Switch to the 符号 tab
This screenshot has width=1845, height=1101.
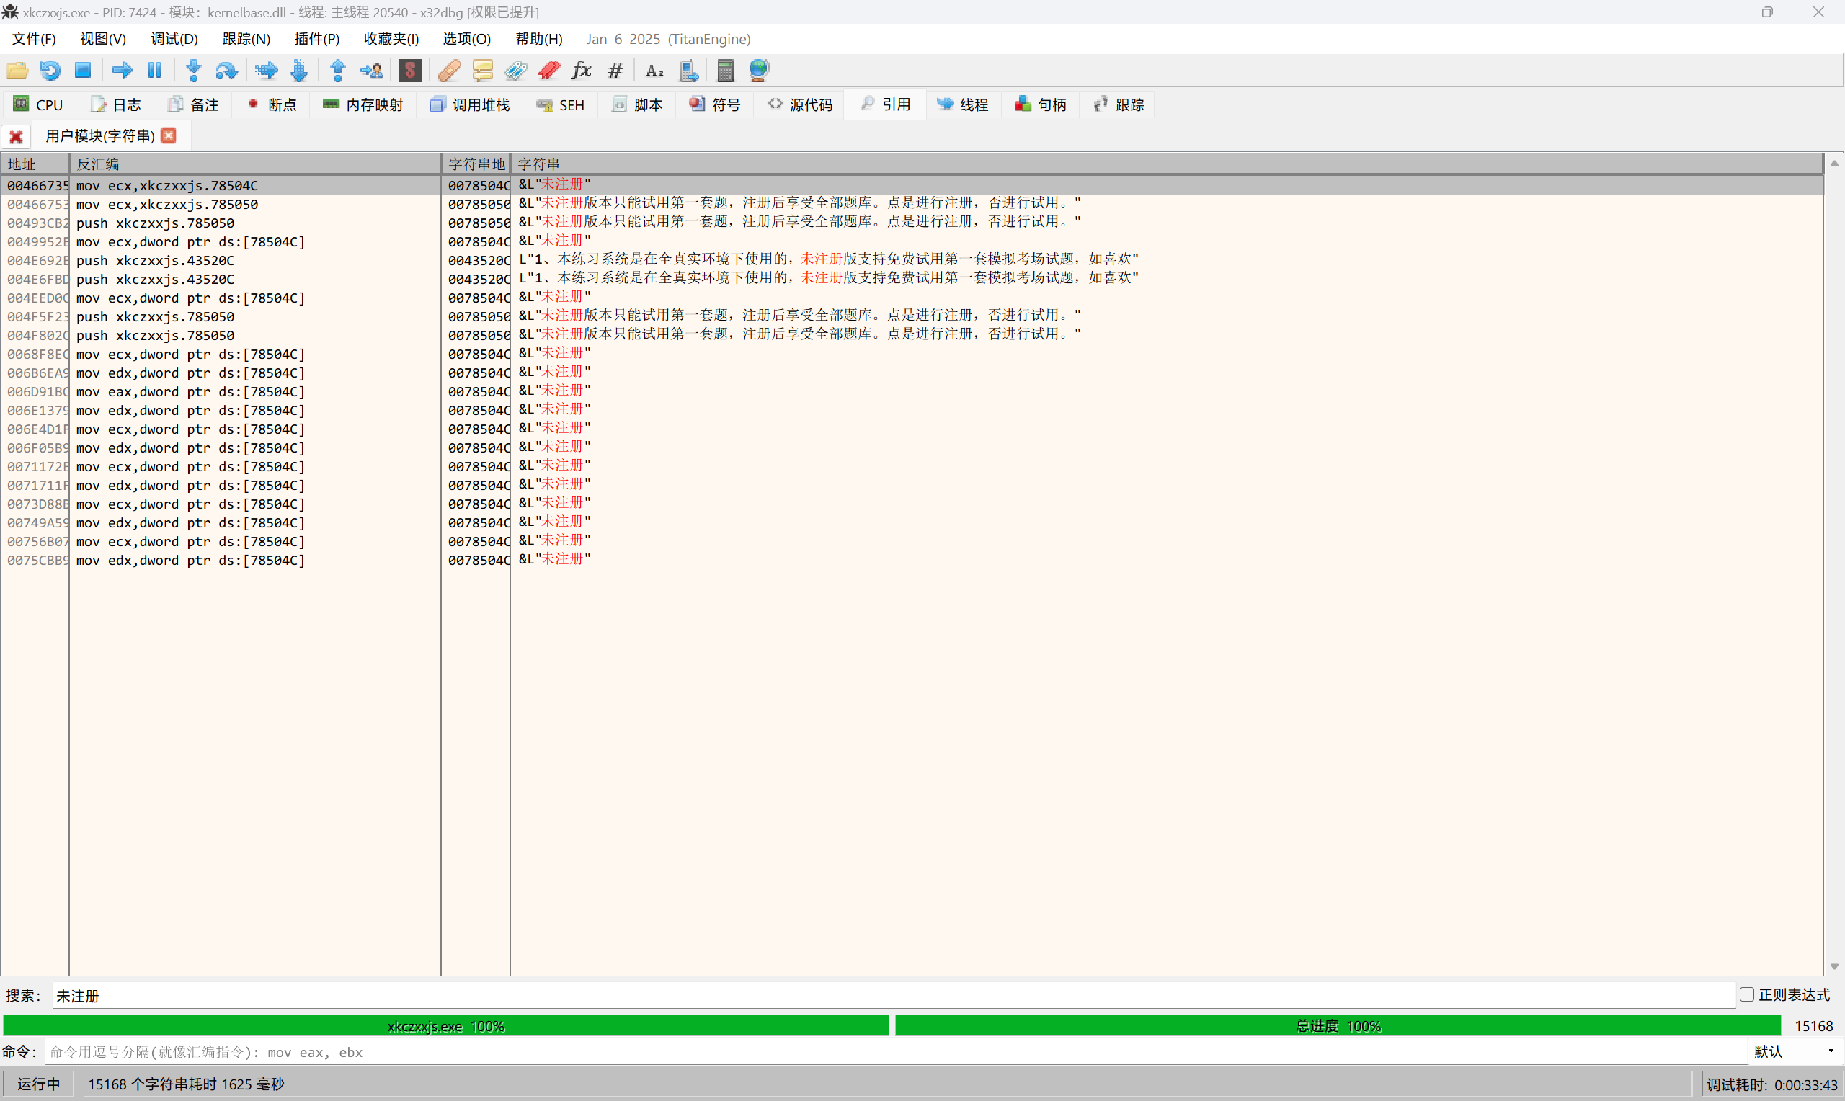pyautogui.click(x=715, y=104)
